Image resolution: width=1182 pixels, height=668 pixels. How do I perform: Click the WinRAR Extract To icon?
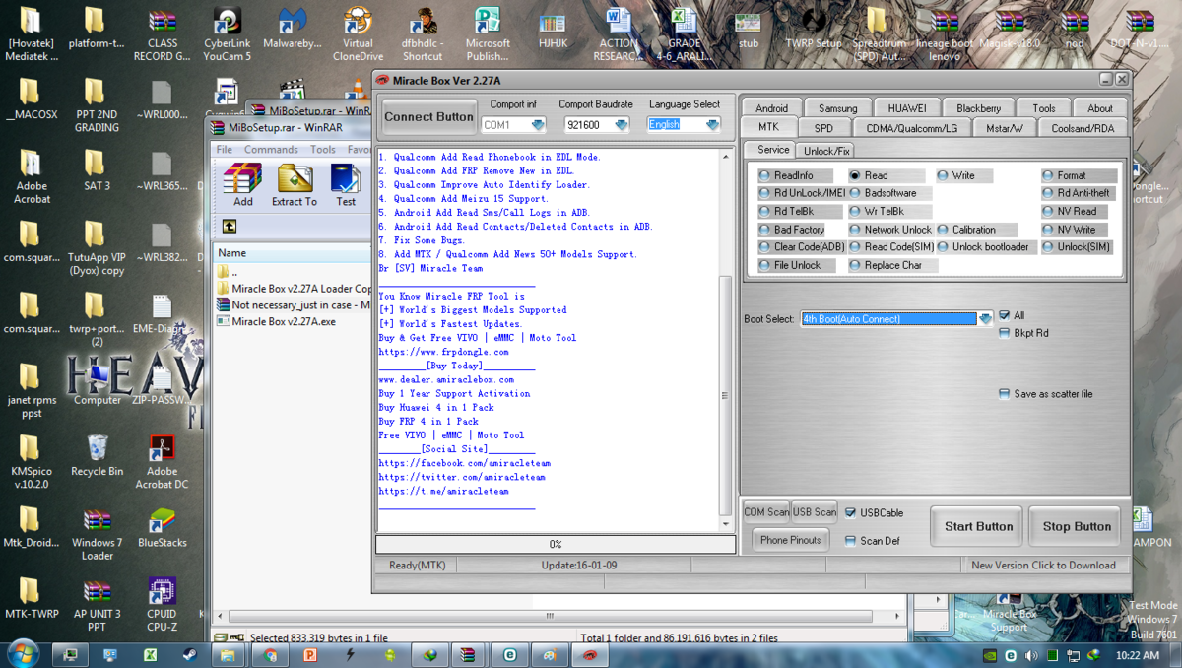[x=295, y=183]
